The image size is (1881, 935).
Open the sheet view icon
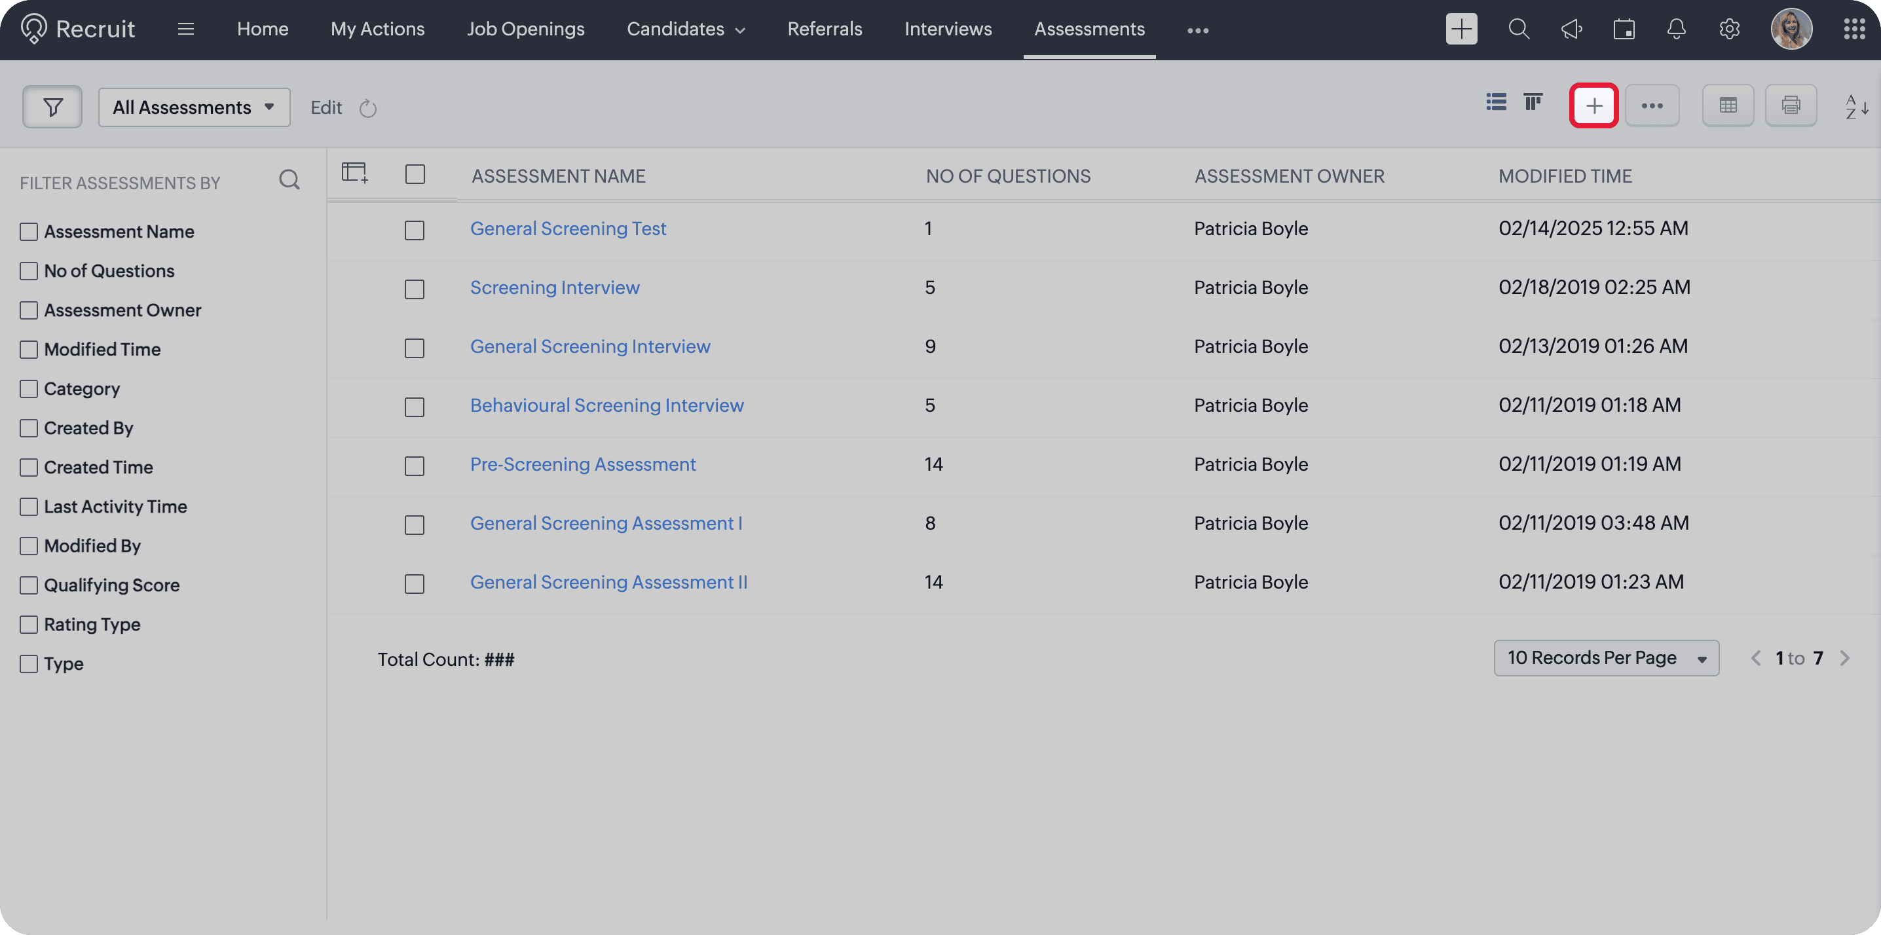(x=1728, y=107)
